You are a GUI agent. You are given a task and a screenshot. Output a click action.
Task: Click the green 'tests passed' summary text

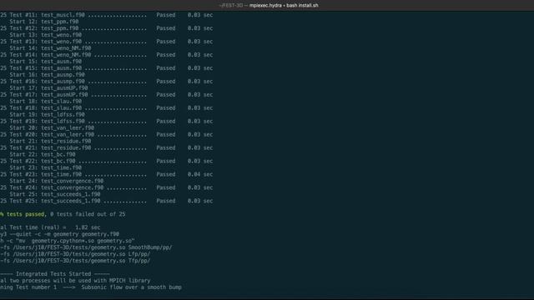click(26, 214)
